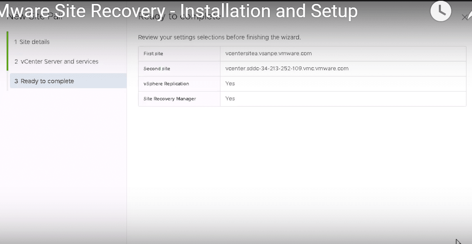Open the video title link at top

click(x=179, y=11)
